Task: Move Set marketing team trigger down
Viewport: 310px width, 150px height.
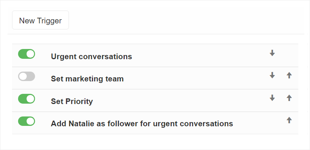Action: coord(272,75)
